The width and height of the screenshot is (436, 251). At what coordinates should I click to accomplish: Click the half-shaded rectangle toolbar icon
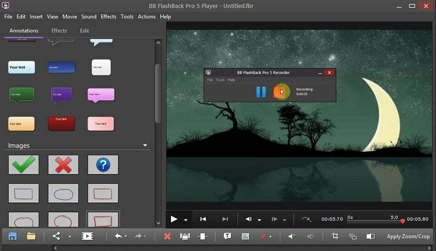coord(370,236)
